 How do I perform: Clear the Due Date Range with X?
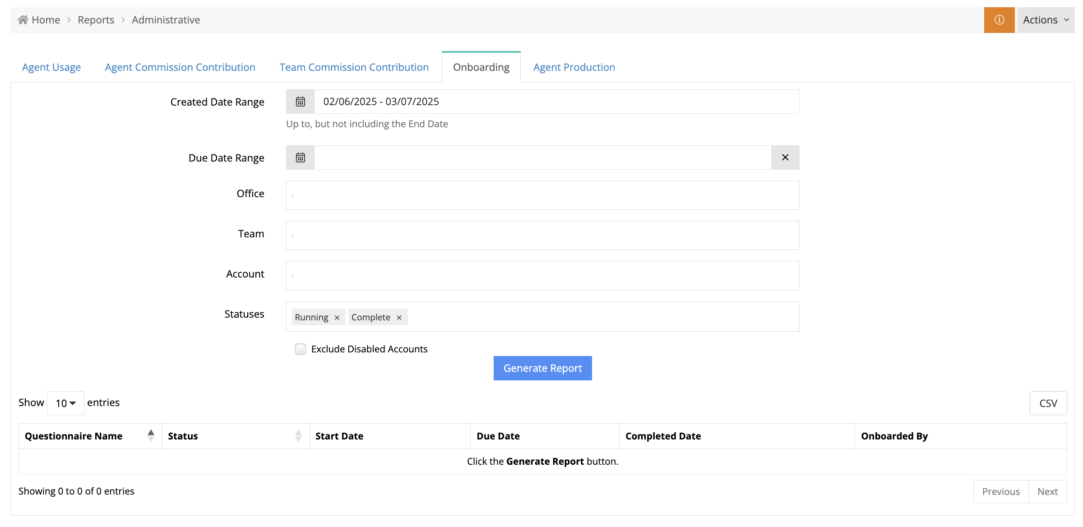click(785, 157)
